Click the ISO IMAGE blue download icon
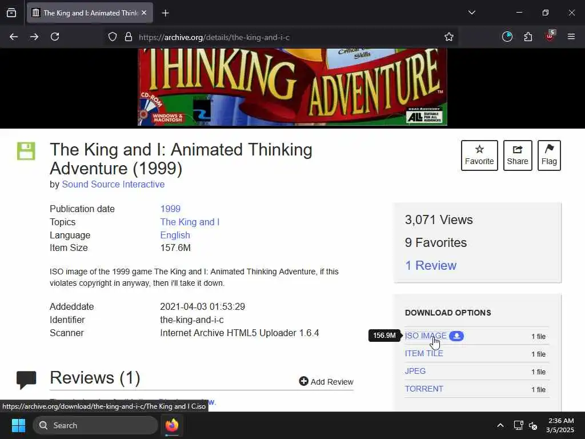 coord(456,336)
